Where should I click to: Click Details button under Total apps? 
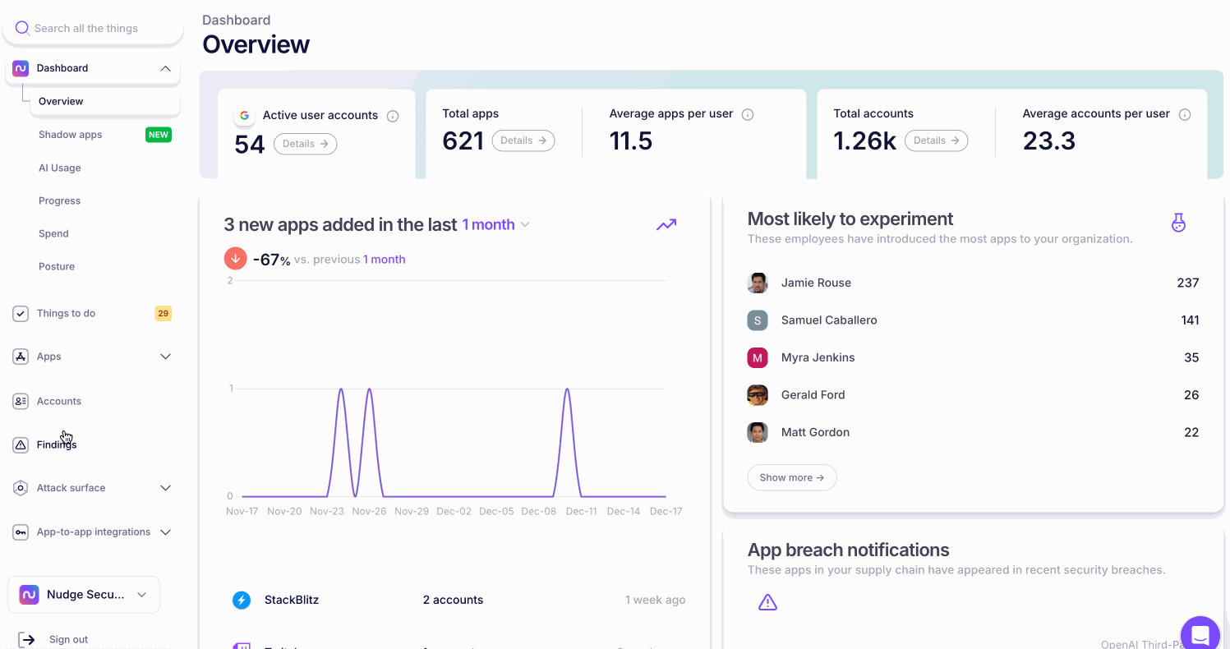click(523, 140)
